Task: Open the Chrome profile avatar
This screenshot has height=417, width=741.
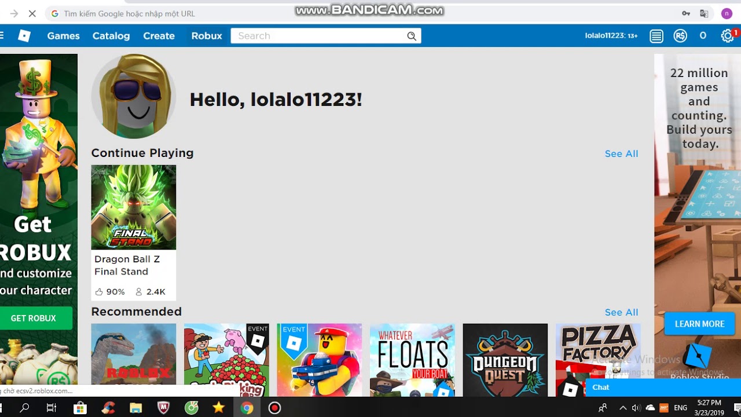Action: click(x=727, y=13)
